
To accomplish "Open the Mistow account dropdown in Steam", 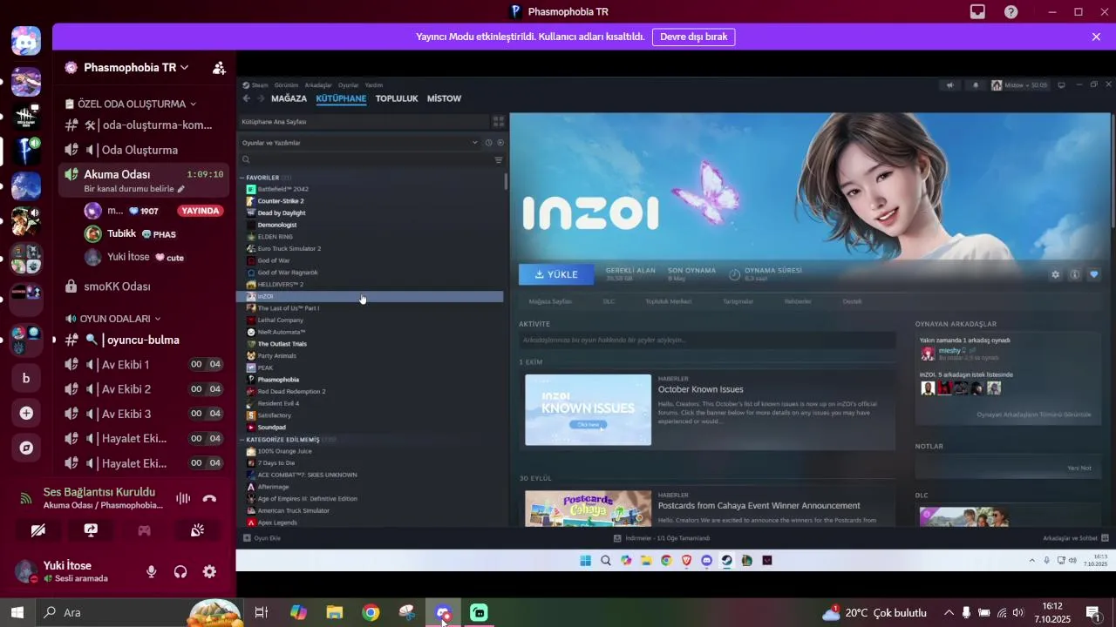I will [x=1020, y=85].
